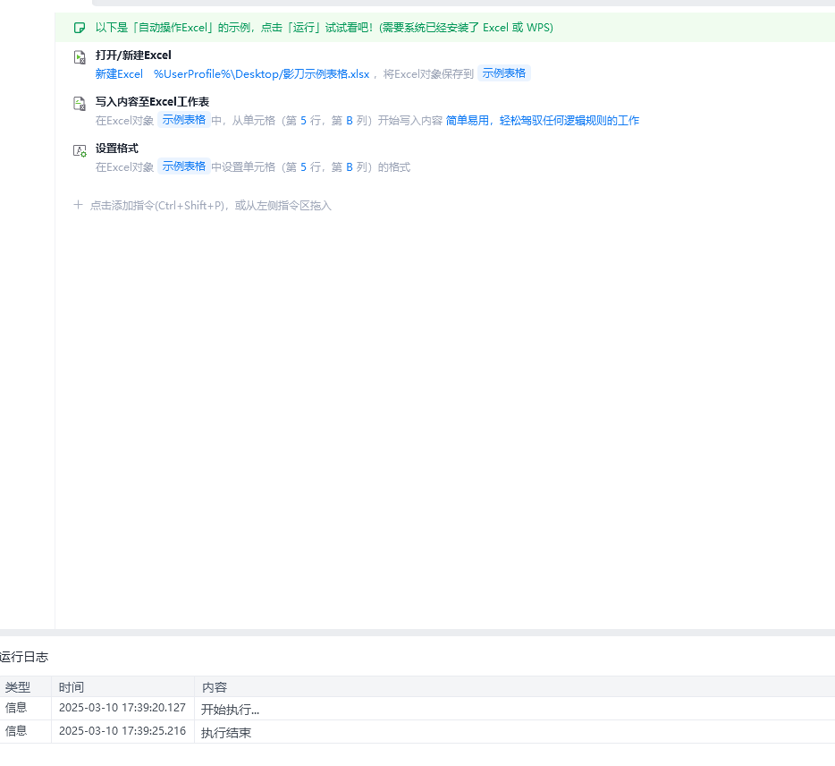Click the 示例表格 tag in the 设置格式 row

click(184, 166)
